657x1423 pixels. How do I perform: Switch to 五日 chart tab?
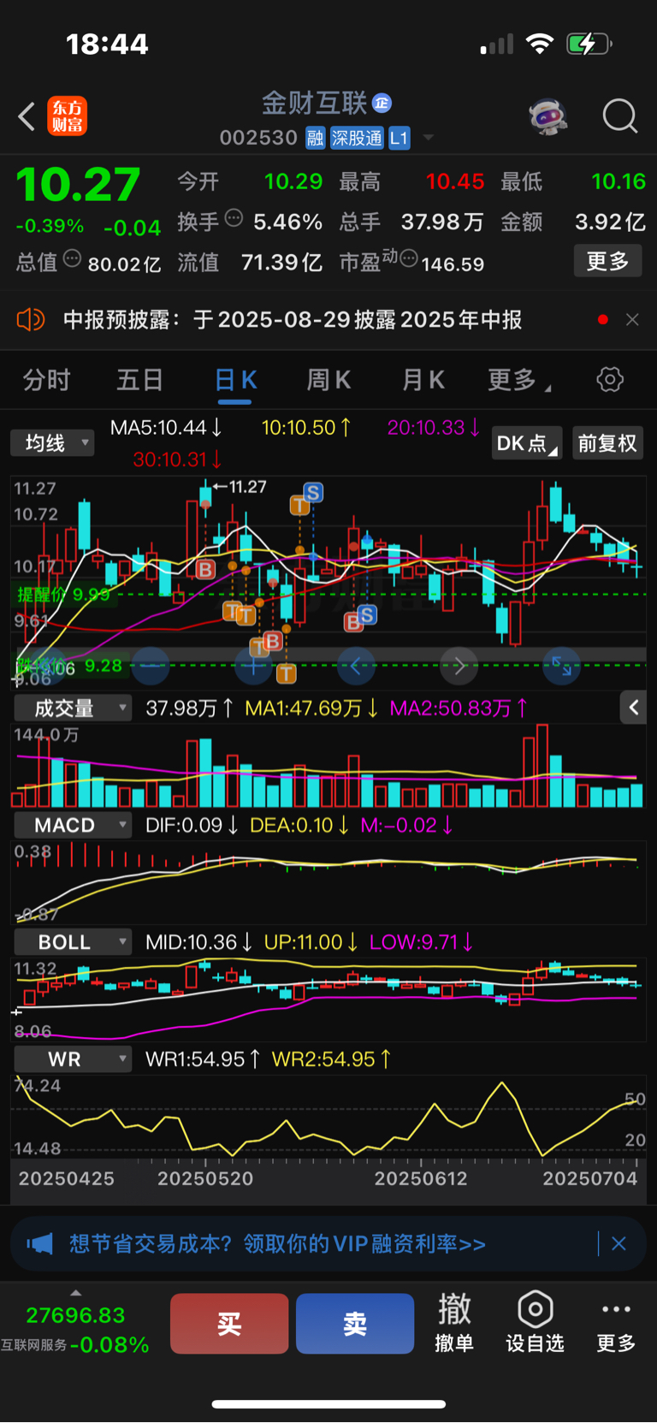(139, 380)
